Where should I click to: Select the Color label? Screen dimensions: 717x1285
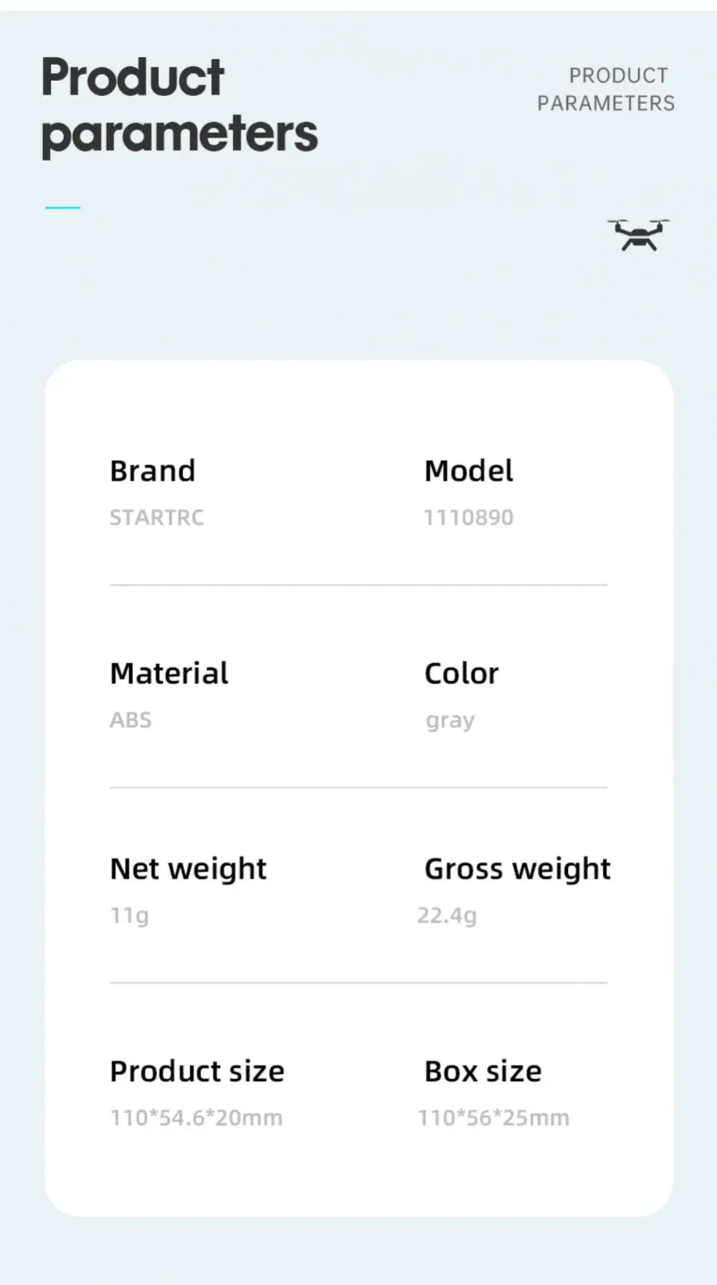click(461, 673)
